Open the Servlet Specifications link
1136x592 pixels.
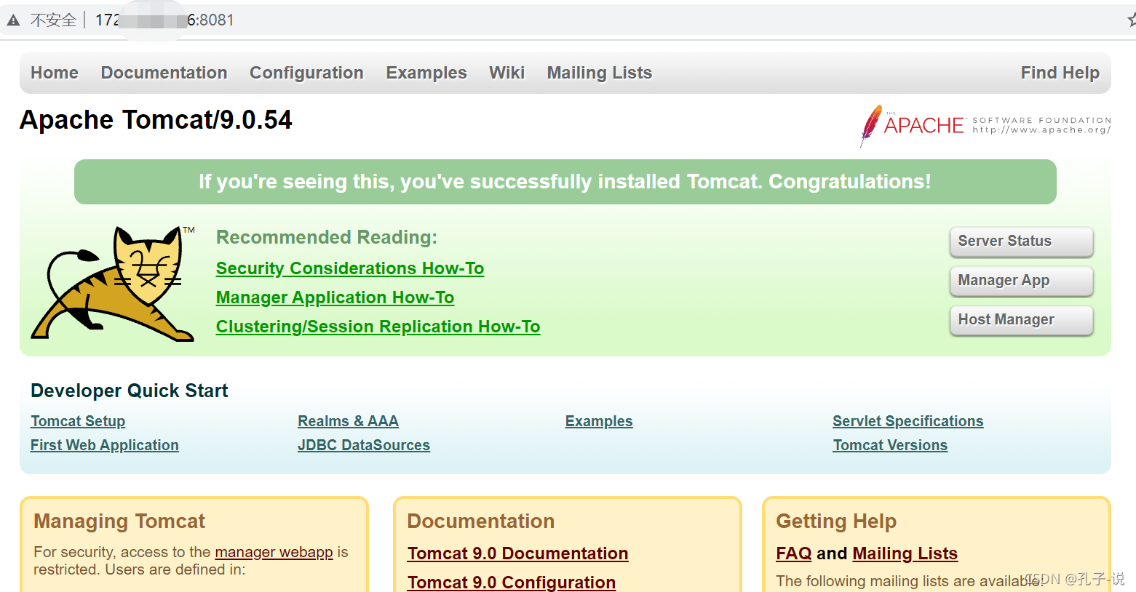click(x=908, y=421)
